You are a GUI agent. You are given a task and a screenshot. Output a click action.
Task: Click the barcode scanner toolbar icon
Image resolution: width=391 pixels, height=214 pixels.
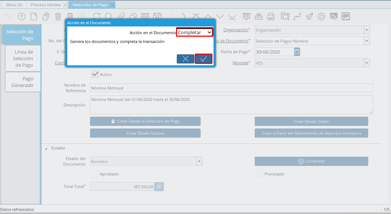click(x=334, y=17)
